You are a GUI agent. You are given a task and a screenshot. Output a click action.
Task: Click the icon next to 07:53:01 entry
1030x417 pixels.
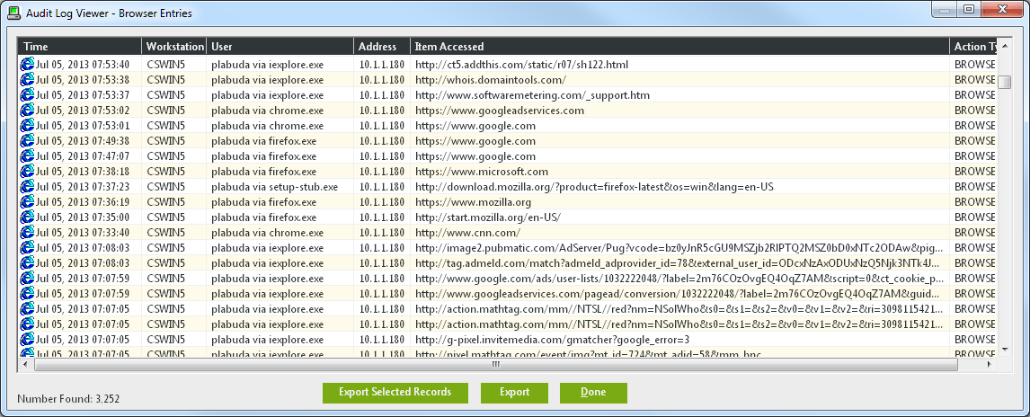(27, 126)
